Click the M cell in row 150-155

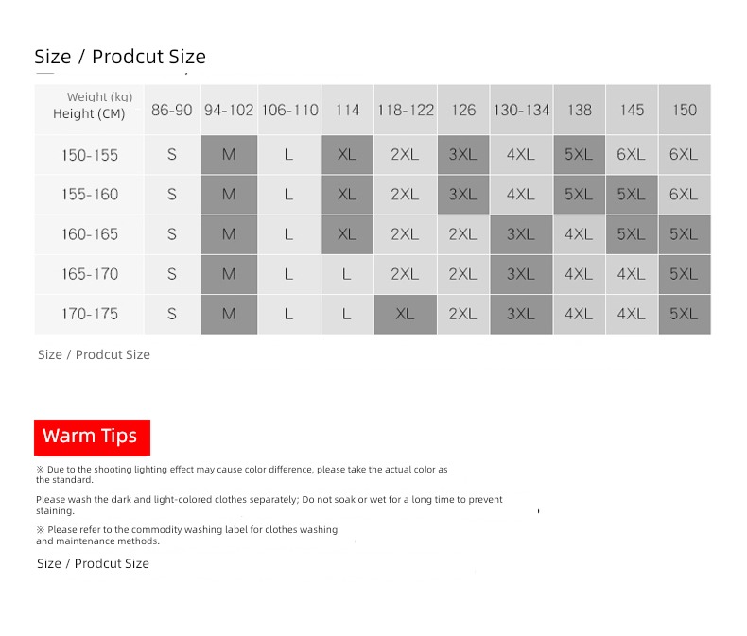click(x=229, y=155)
